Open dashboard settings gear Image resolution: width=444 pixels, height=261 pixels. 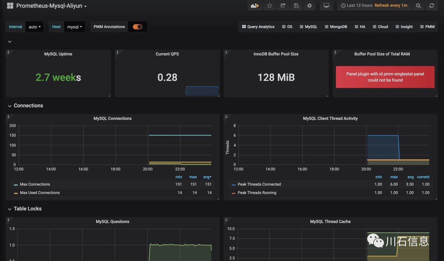pos(310,5)
